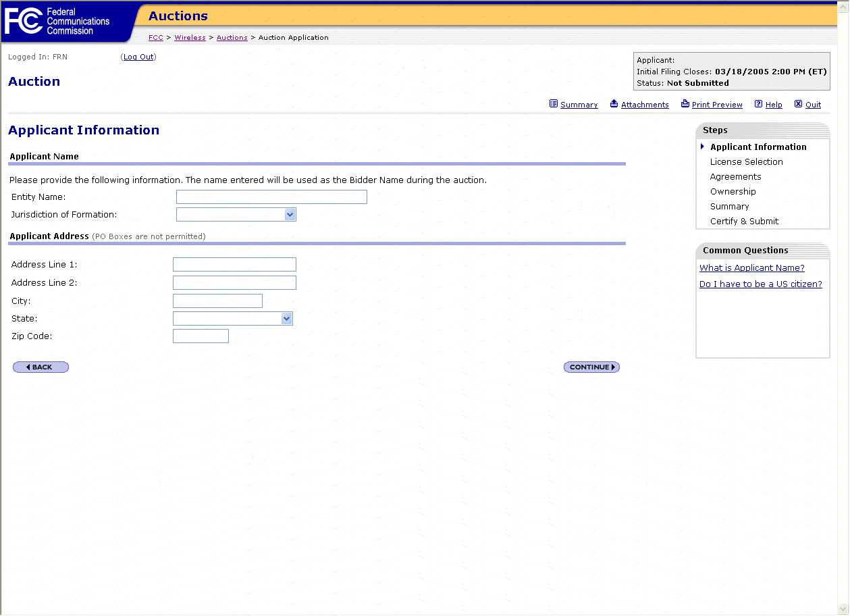Open the Help link

(x=774, y=105)
